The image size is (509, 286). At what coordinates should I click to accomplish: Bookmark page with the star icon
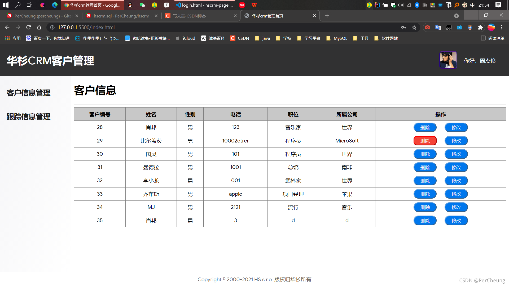(414, 27)
